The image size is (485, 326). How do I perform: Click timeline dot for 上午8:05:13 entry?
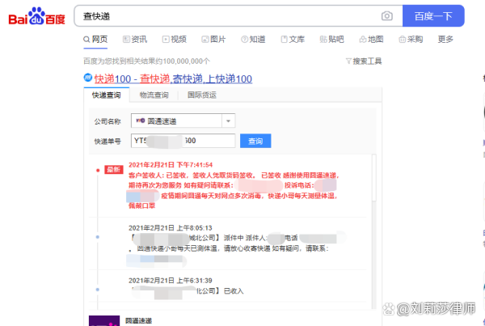[98, 237]
